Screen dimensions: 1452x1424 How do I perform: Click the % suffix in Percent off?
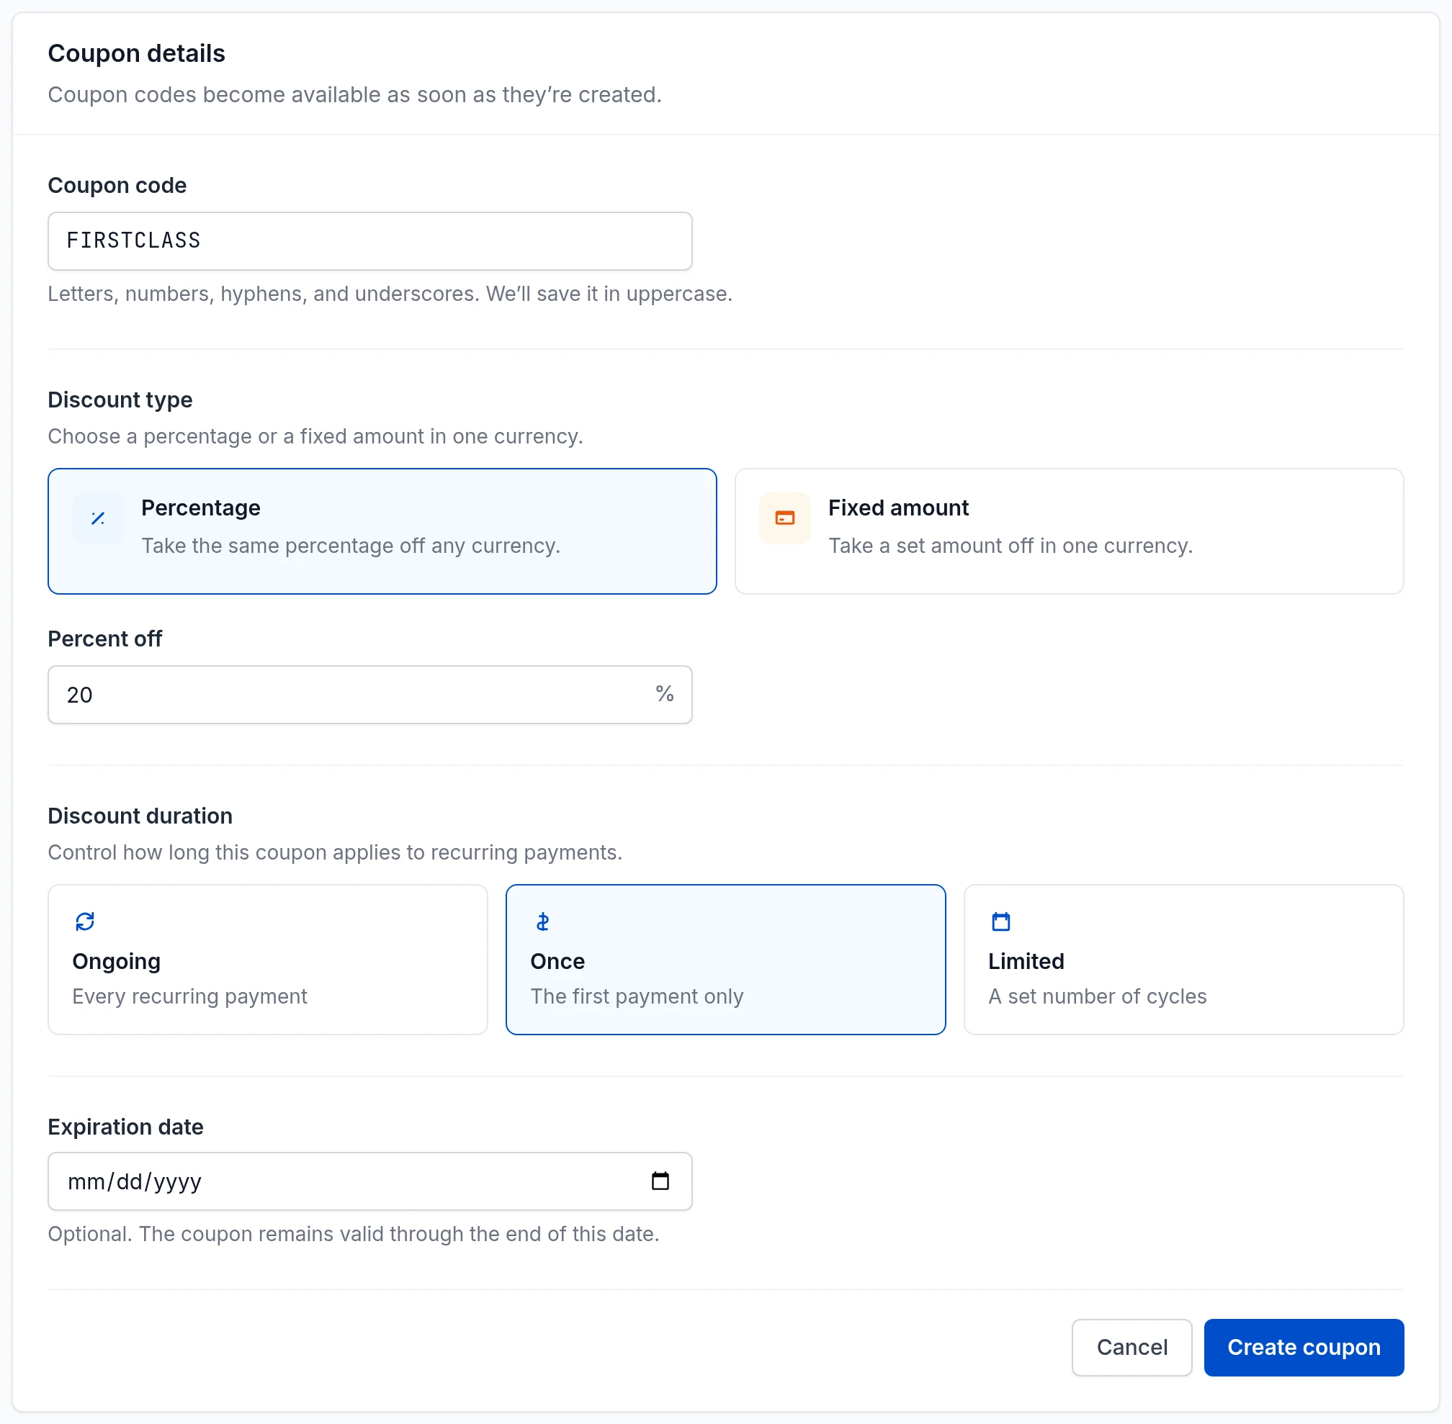[664, 694]
